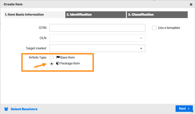Open the Select Receivers link
This screenshot has width=195, height=114.
tap(24, 109)
